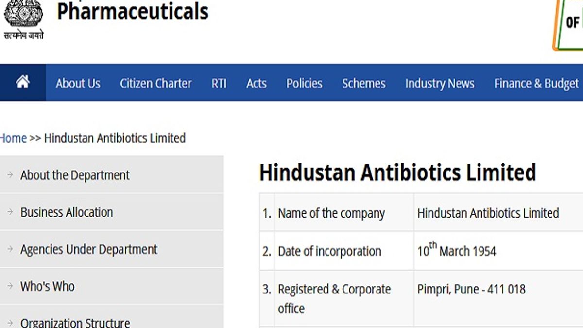583x328 pixels.
Task: Open Agencies Under Department sidebar link
Action: 89,249
